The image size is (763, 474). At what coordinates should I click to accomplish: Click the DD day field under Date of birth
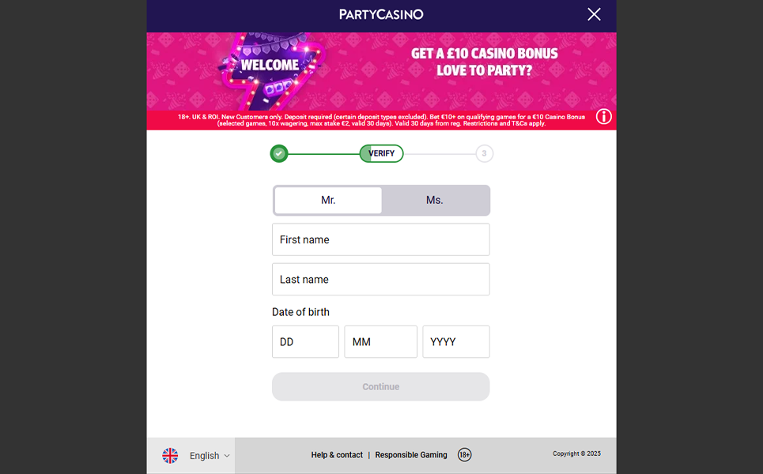(x=305, y=341)
